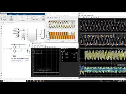The image size is (126, 94).
Task: Switch to the MODELING tab
Action: pos(17,14)
